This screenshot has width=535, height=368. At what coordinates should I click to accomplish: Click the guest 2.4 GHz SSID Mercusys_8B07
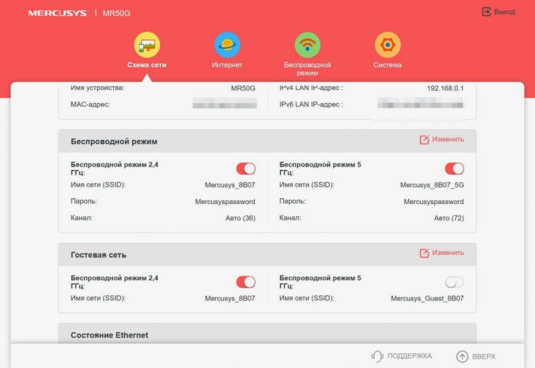point(230,298)
